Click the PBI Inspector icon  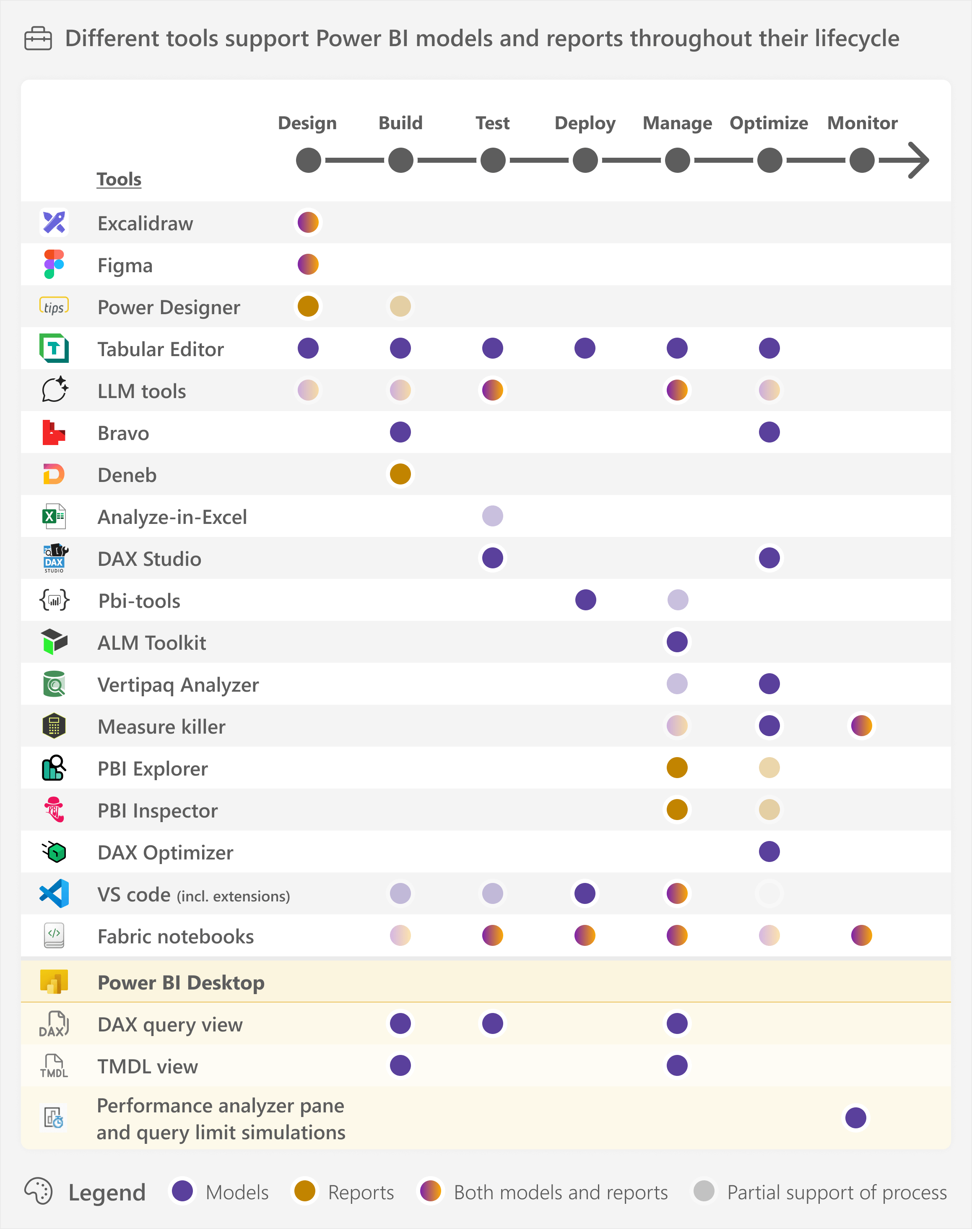(x=54, y=810)
